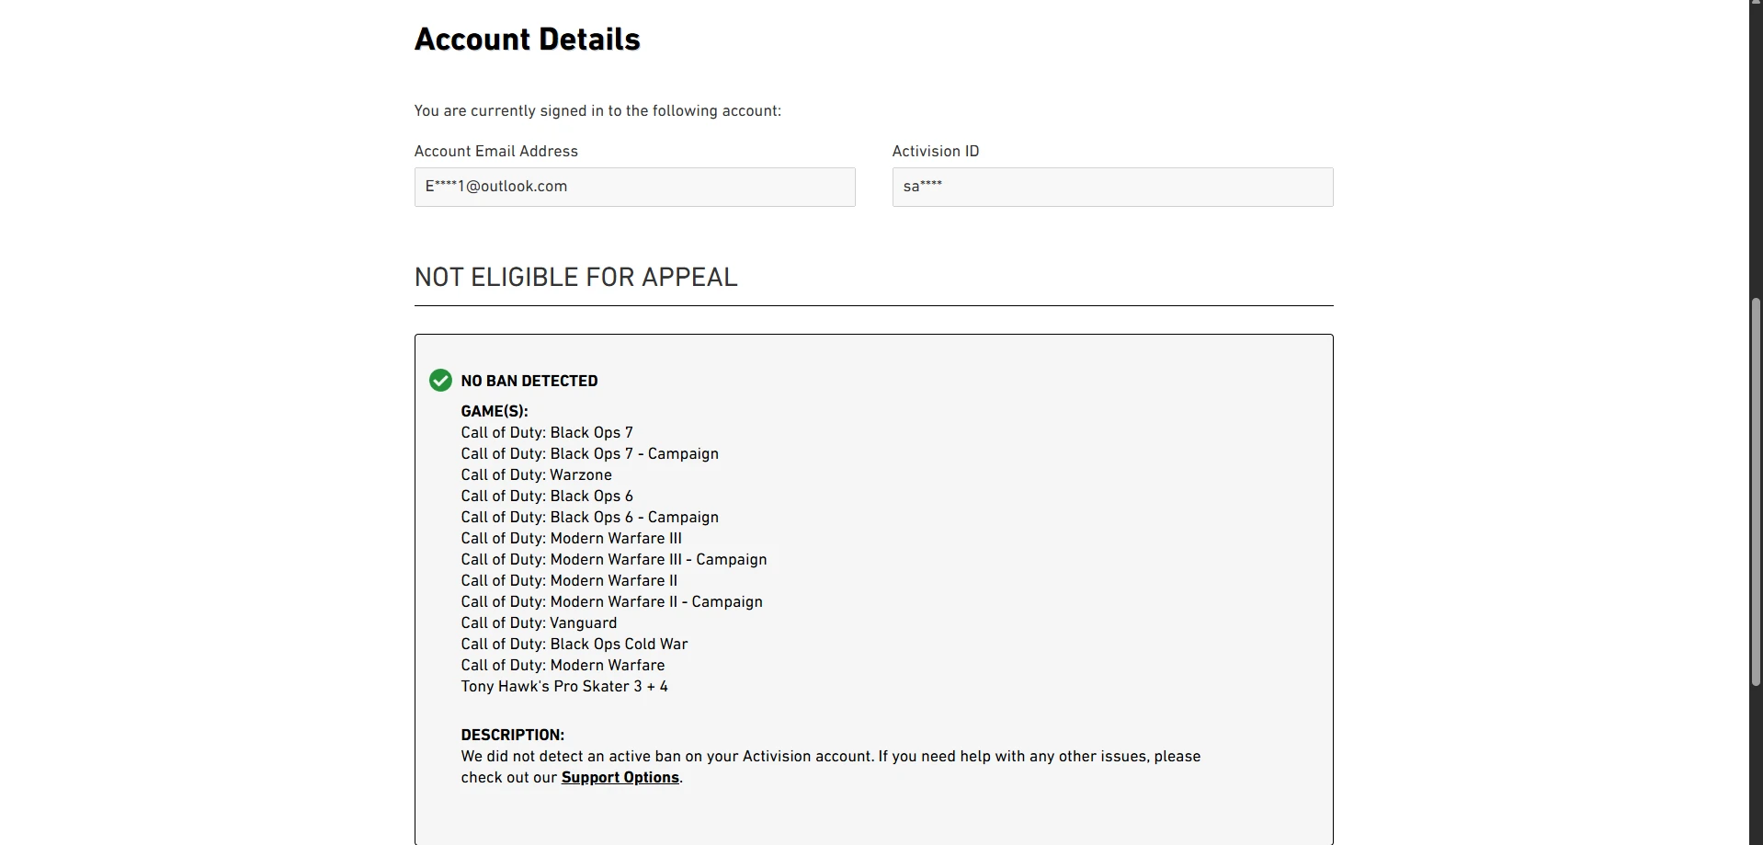Image resolution: width=1763 pixels, height=845 pixels.
Task: Click the DESCRIPTION label
Action: coord(513,735)
